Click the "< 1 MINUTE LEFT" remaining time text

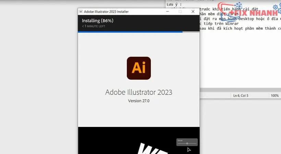pos(94,26)
